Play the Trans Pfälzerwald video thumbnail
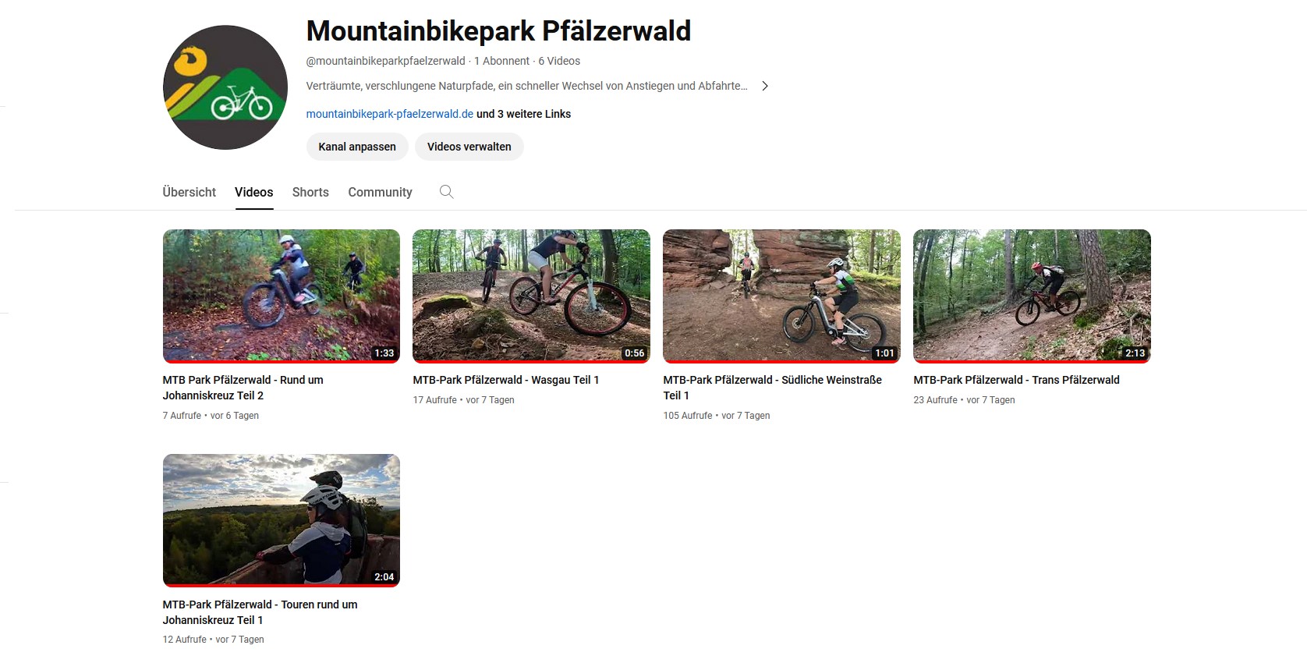1307x663 pixels. pos(1032,296)
